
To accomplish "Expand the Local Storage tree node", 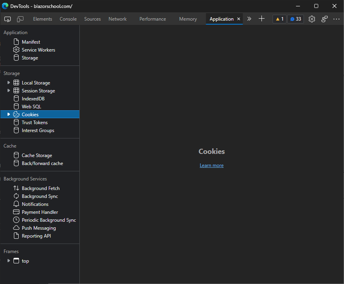I will pyautogui.click(x=9, y=83).
